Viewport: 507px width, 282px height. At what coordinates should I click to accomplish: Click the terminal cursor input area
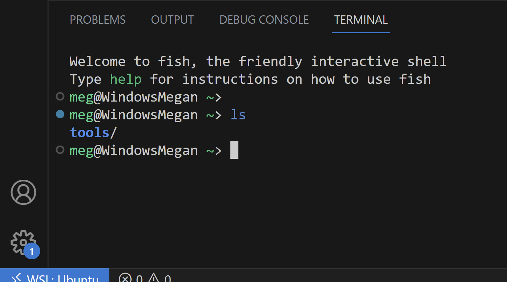pyautogui.click(x=234, y=150)
